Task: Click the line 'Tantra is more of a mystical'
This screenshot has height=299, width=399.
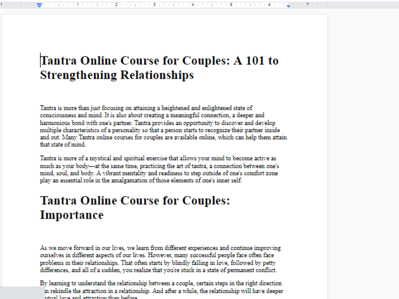Action: (158, 158)
